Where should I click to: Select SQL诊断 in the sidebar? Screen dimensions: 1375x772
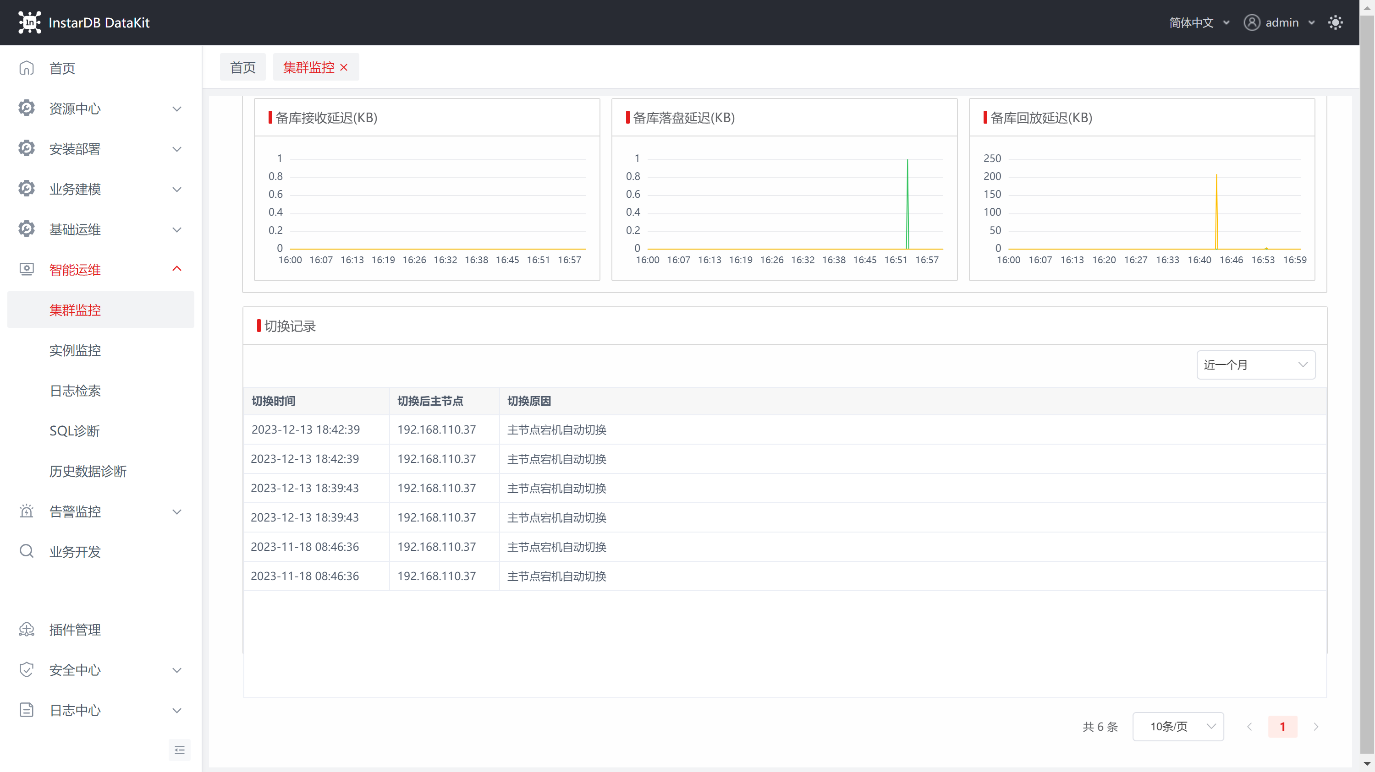coord(101,431)
